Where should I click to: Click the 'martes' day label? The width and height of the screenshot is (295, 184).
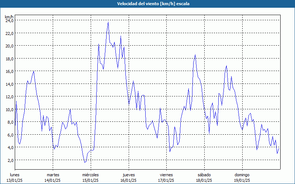click(x=53, y=175)
